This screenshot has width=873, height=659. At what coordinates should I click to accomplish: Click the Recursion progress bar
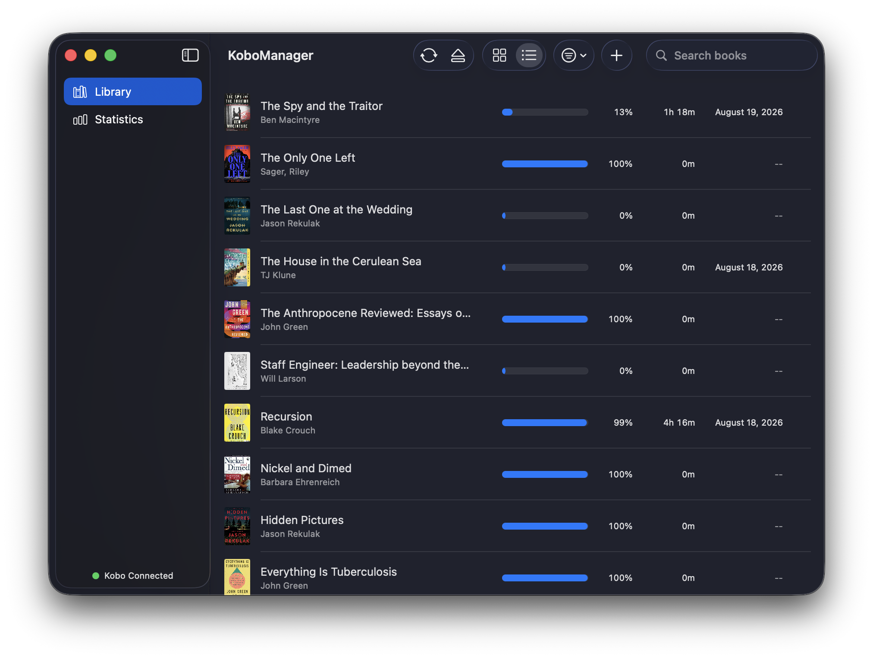coord(545,423)
